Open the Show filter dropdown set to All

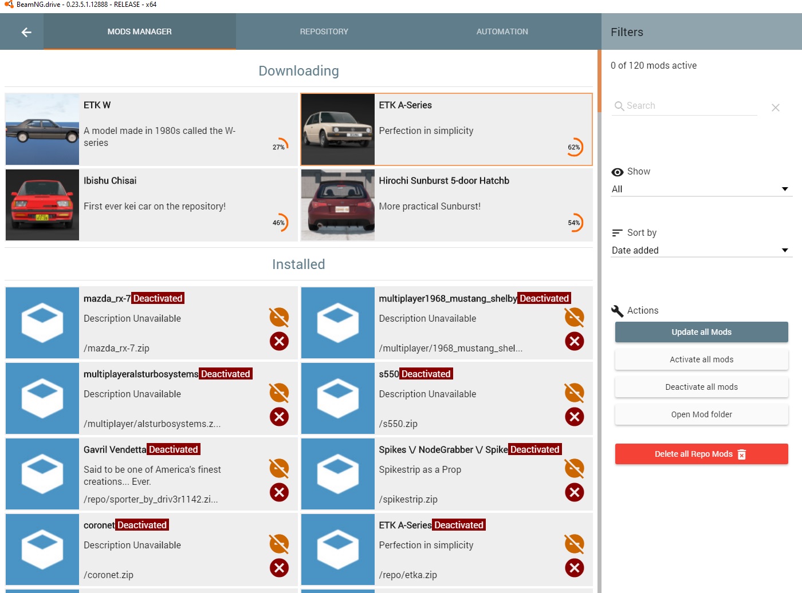pyautogui.click(x=701, y=189)
